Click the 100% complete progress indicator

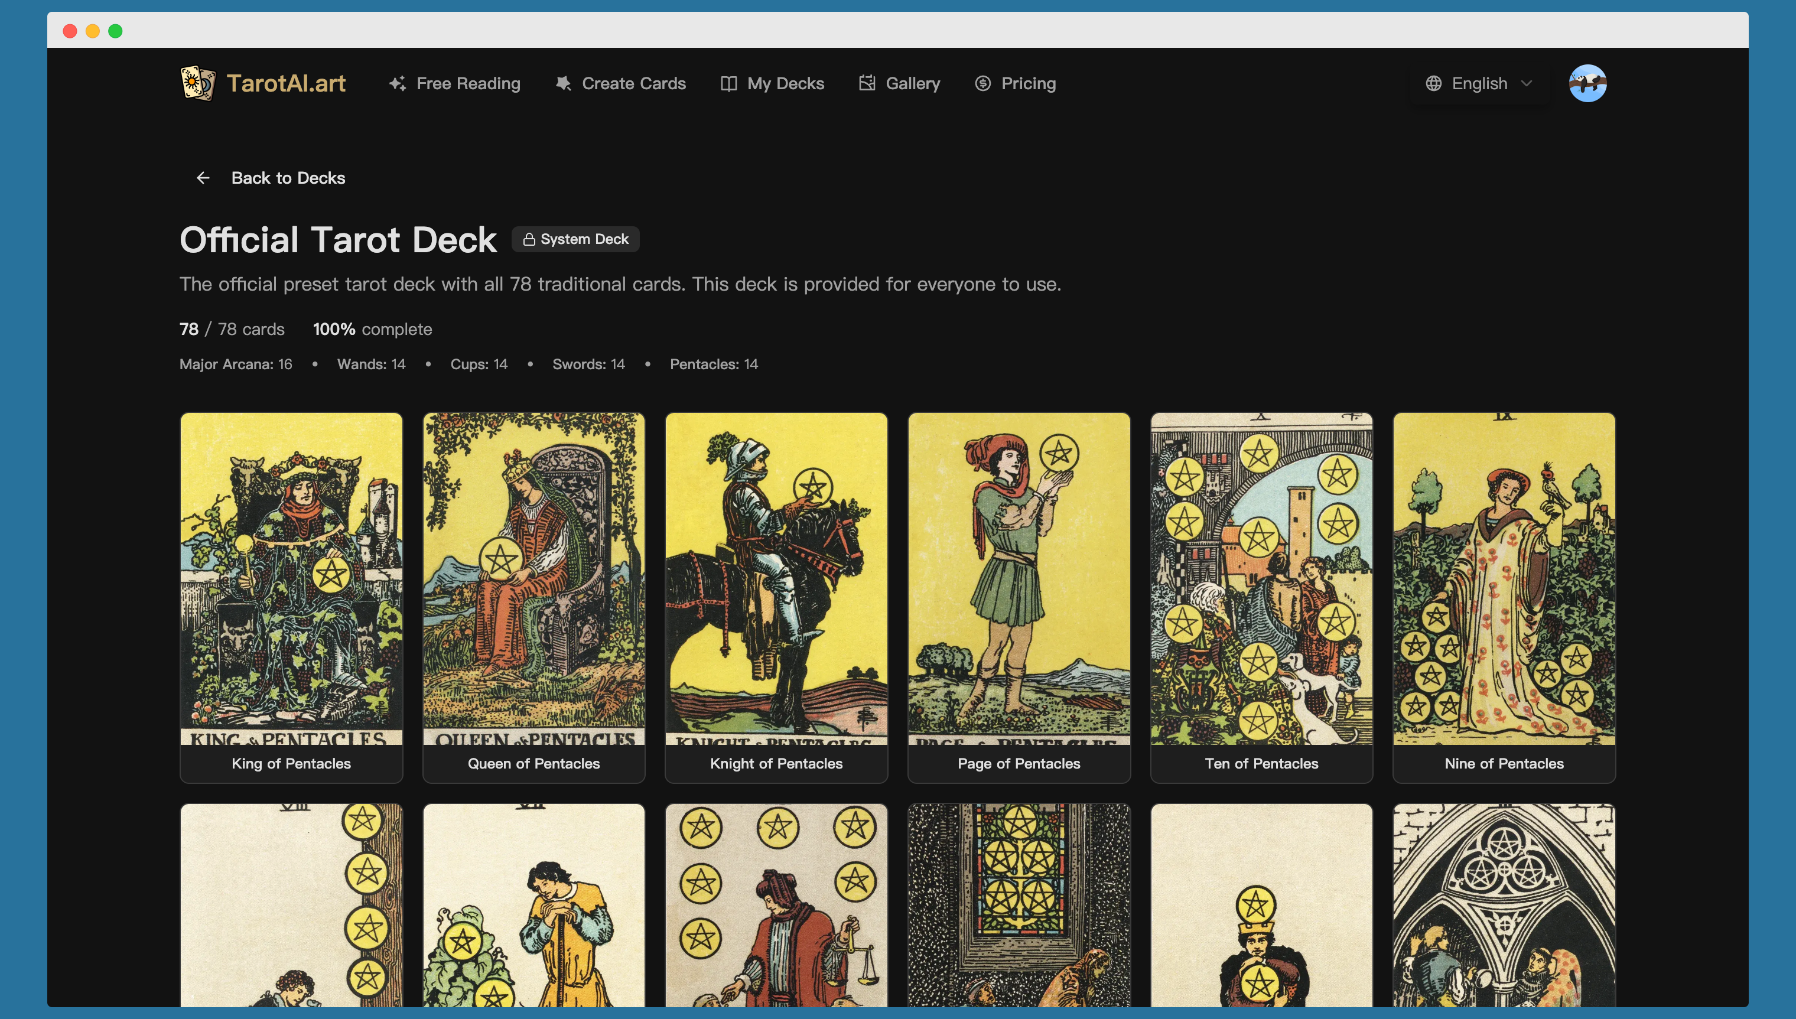tap(372, 329)
